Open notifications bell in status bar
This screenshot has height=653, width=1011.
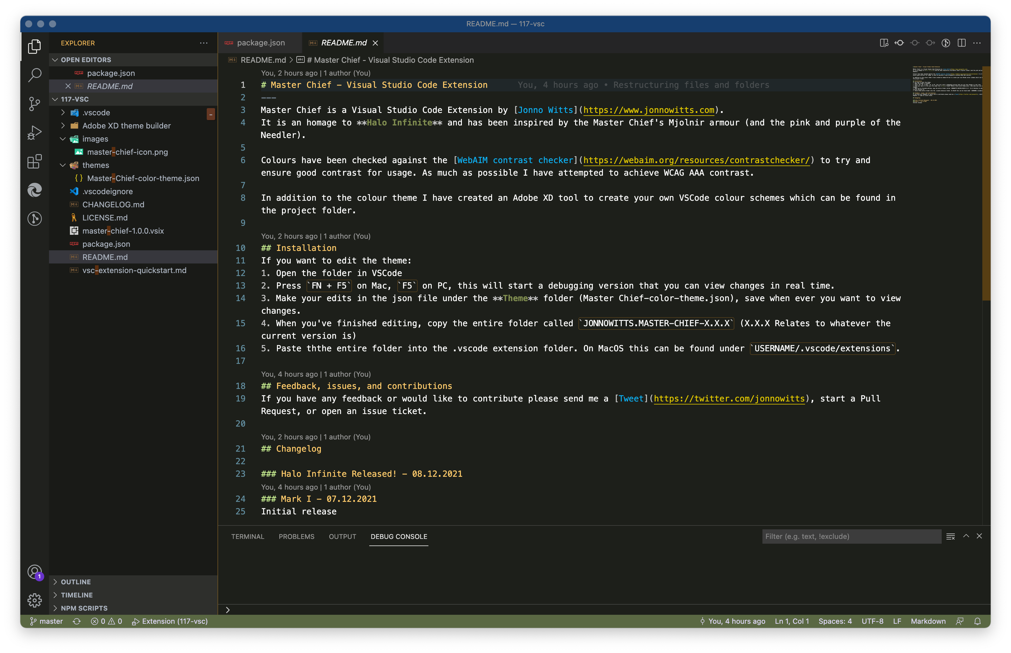tap(978, 621)
